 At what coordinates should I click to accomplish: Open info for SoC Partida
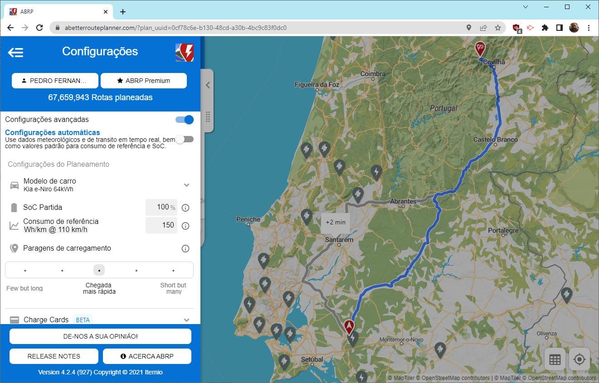click(185, 208)
